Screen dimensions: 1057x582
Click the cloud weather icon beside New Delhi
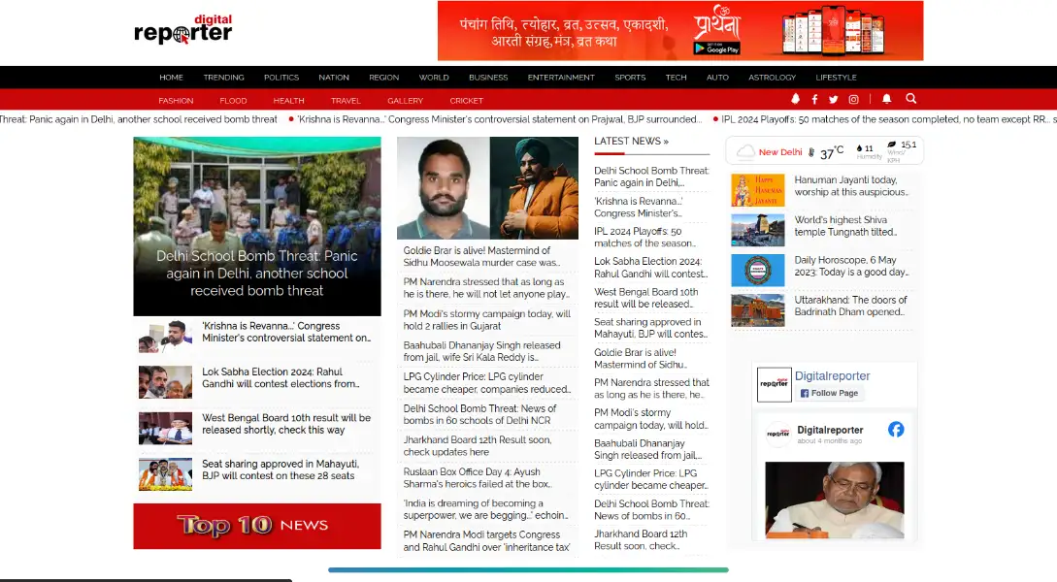click(x=745, y=151)
